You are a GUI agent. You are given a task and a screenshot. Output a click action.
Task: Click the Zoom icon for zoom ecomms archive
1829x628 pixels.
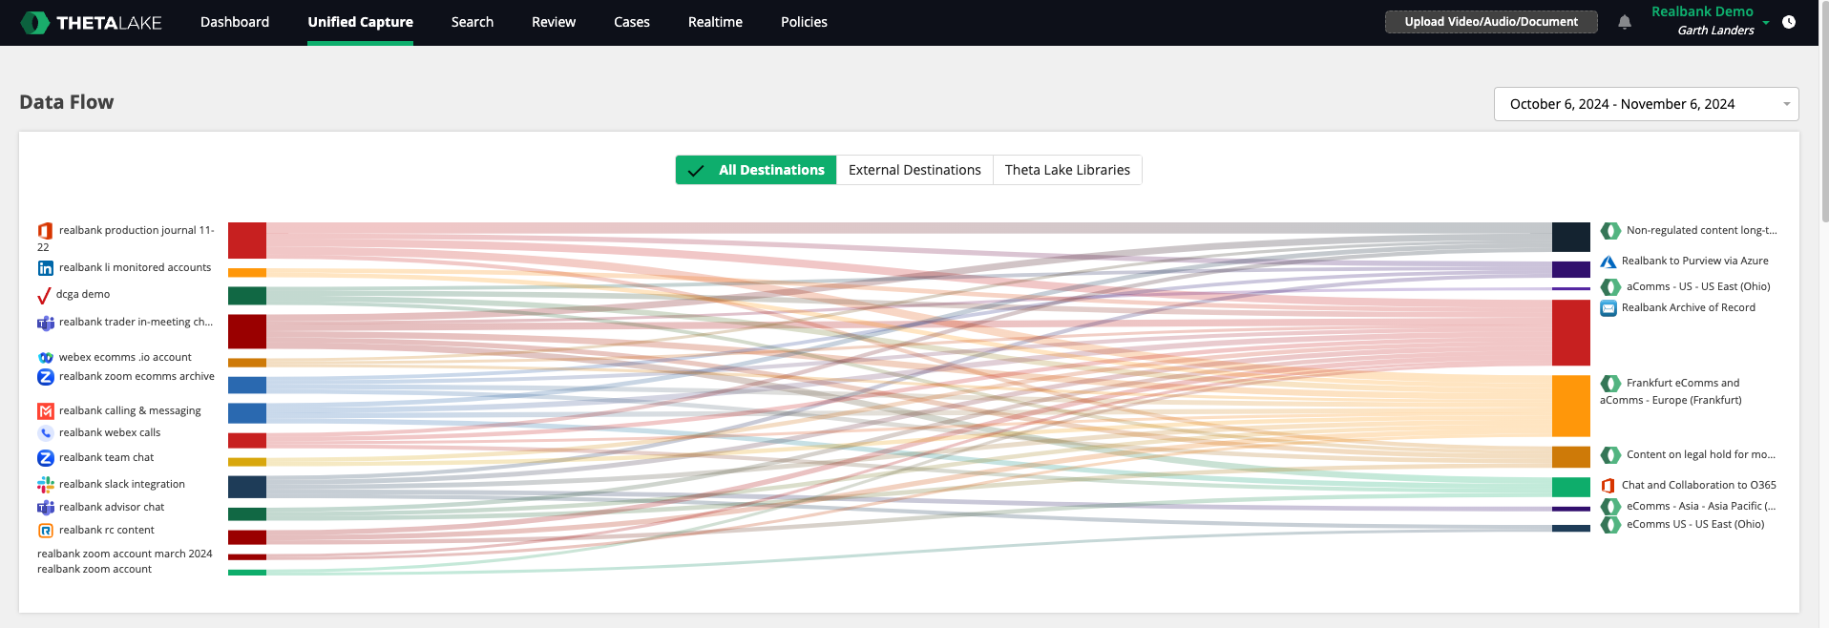[45, 377]
